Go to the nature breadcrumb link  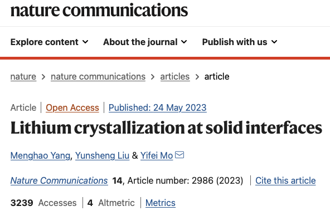tap(23, 76)
